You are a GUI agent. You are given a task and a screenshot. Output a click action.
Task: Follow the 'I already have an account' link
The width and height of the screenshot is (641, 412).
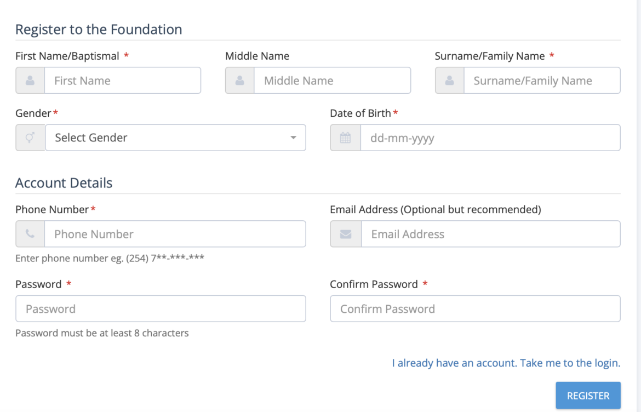[506, 363]
